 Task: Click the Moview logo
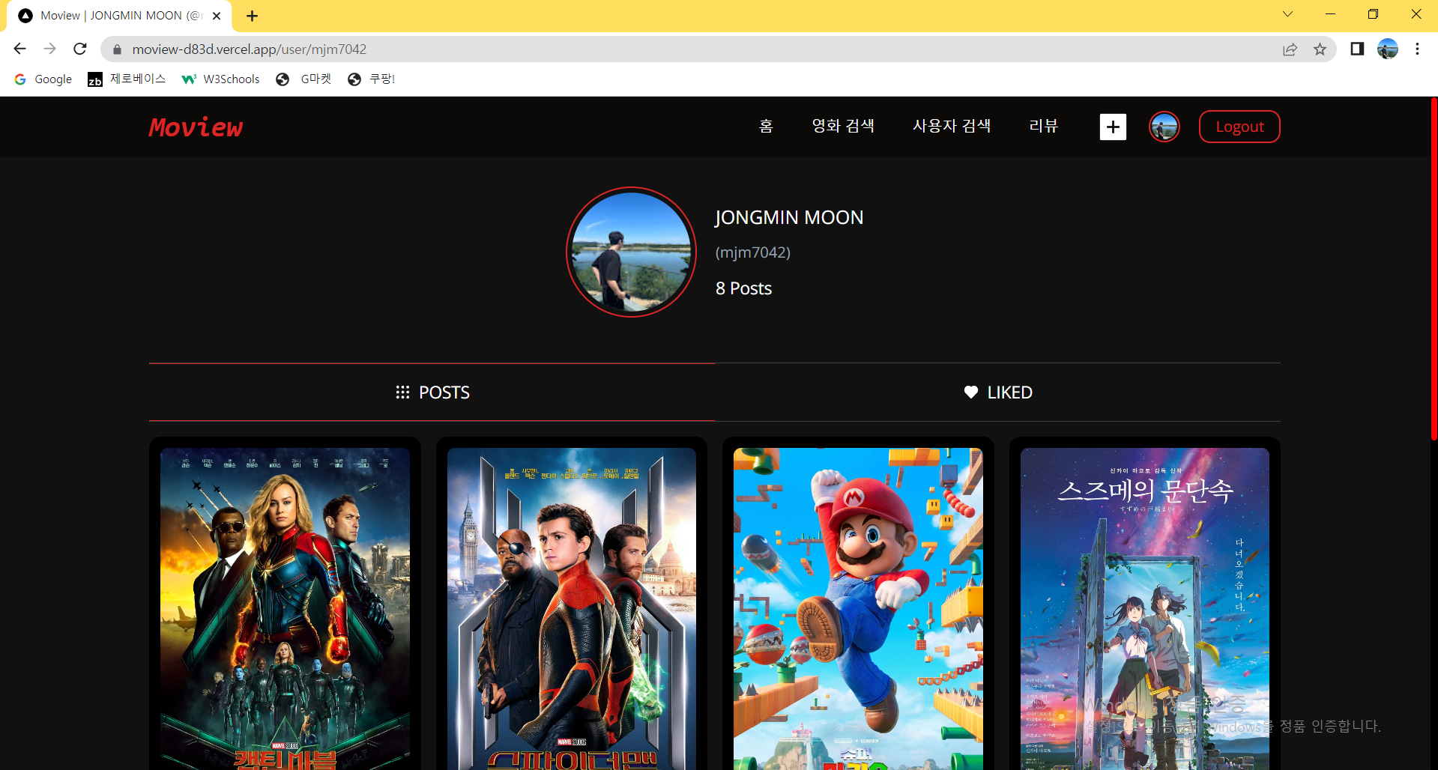(x=196, y=127)
